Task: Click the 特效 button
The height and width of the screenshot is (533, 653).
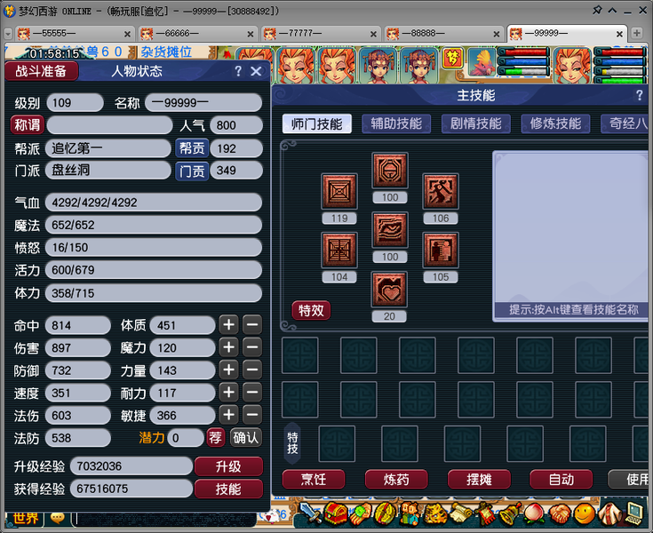Action: pyautogui.click(x=311, y=310)
